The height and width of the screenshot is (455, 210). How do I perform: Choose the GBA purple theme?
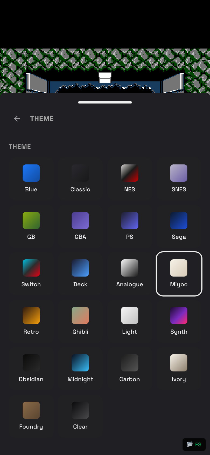(x=80, y=226)
